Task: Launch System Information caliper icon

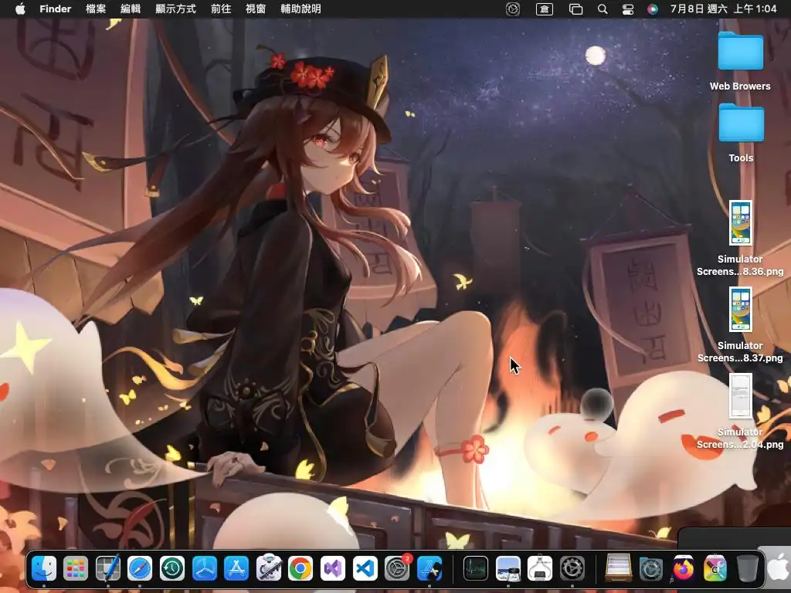Action: (x=540, y=568)
